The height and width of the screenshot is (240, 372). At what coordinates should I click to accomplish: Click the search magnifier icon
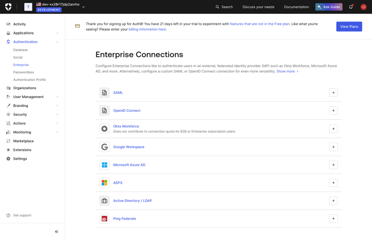(217, 7)
